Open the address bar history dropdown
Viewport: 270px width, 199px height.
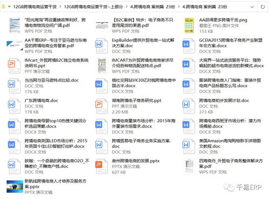tap(252, 7)
